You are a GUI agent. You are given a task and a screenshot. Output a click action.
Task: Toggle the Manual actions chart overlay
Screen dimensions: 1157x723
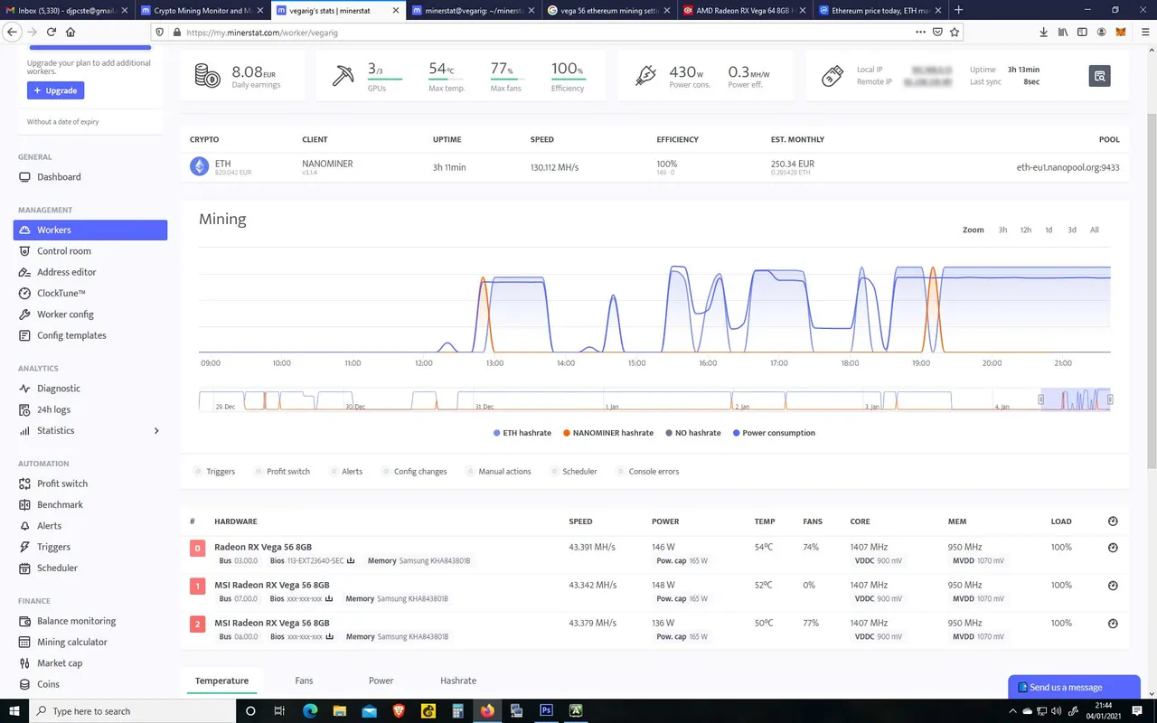pyautogui.click(x=498, y=472)
